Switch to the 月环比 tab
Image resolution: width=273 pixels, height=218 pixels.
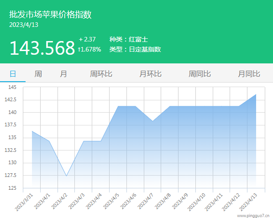150,74
